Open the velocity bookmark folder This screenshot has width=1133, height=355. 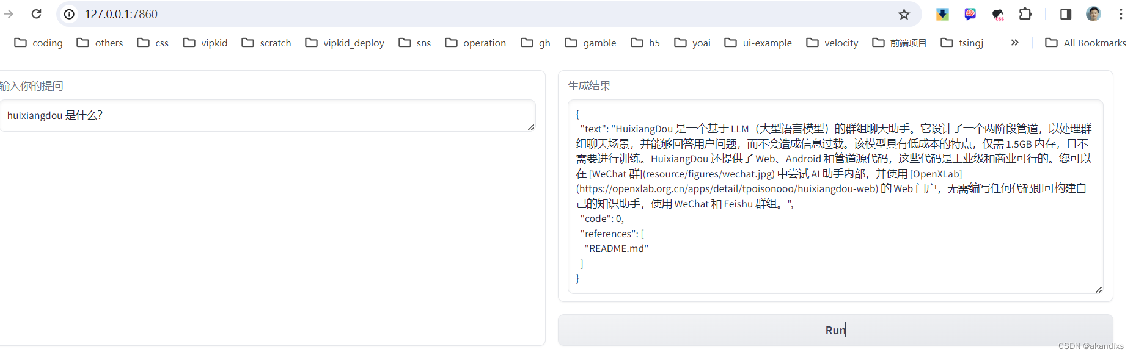click(832, 43)
